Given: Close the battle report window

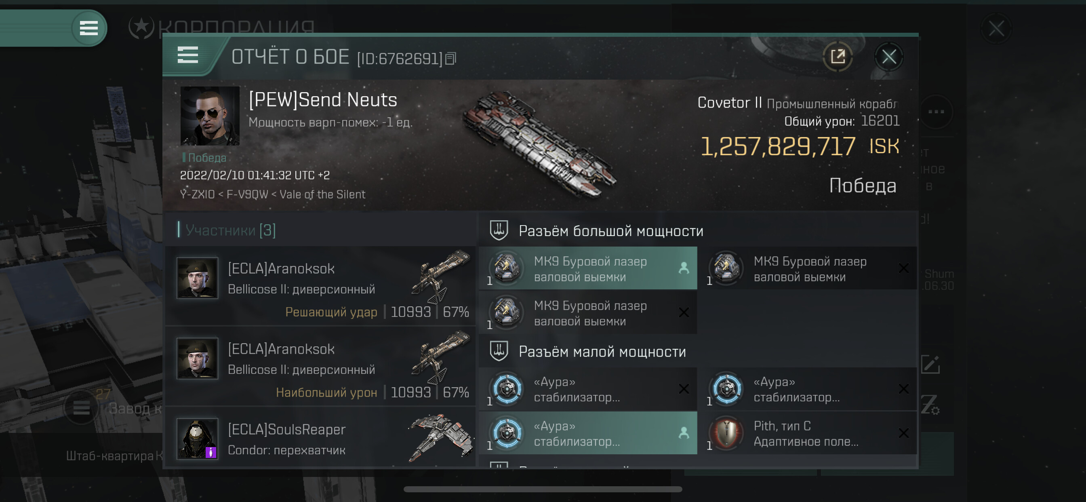Looking at the screenshot, I should (x=889, y=57).
